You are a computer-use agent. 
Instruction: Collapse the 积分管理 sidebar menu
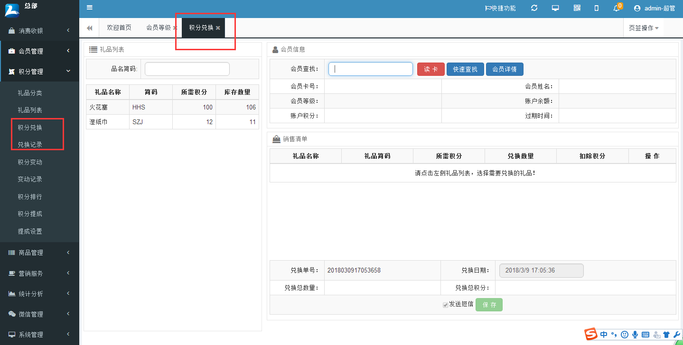pyautogui.click(x=39, y=72)
